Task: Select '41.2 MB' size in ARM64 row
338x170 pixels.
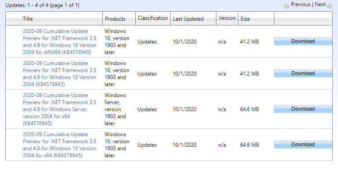Action: [249, 42]
